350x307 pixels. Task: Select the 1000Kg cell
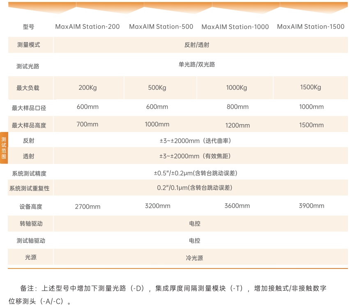[x=237, y=88]
